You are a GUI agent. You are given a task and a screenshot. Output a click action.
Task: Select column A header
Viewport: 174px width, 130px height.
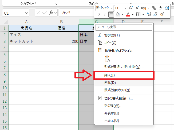[26, 22]
